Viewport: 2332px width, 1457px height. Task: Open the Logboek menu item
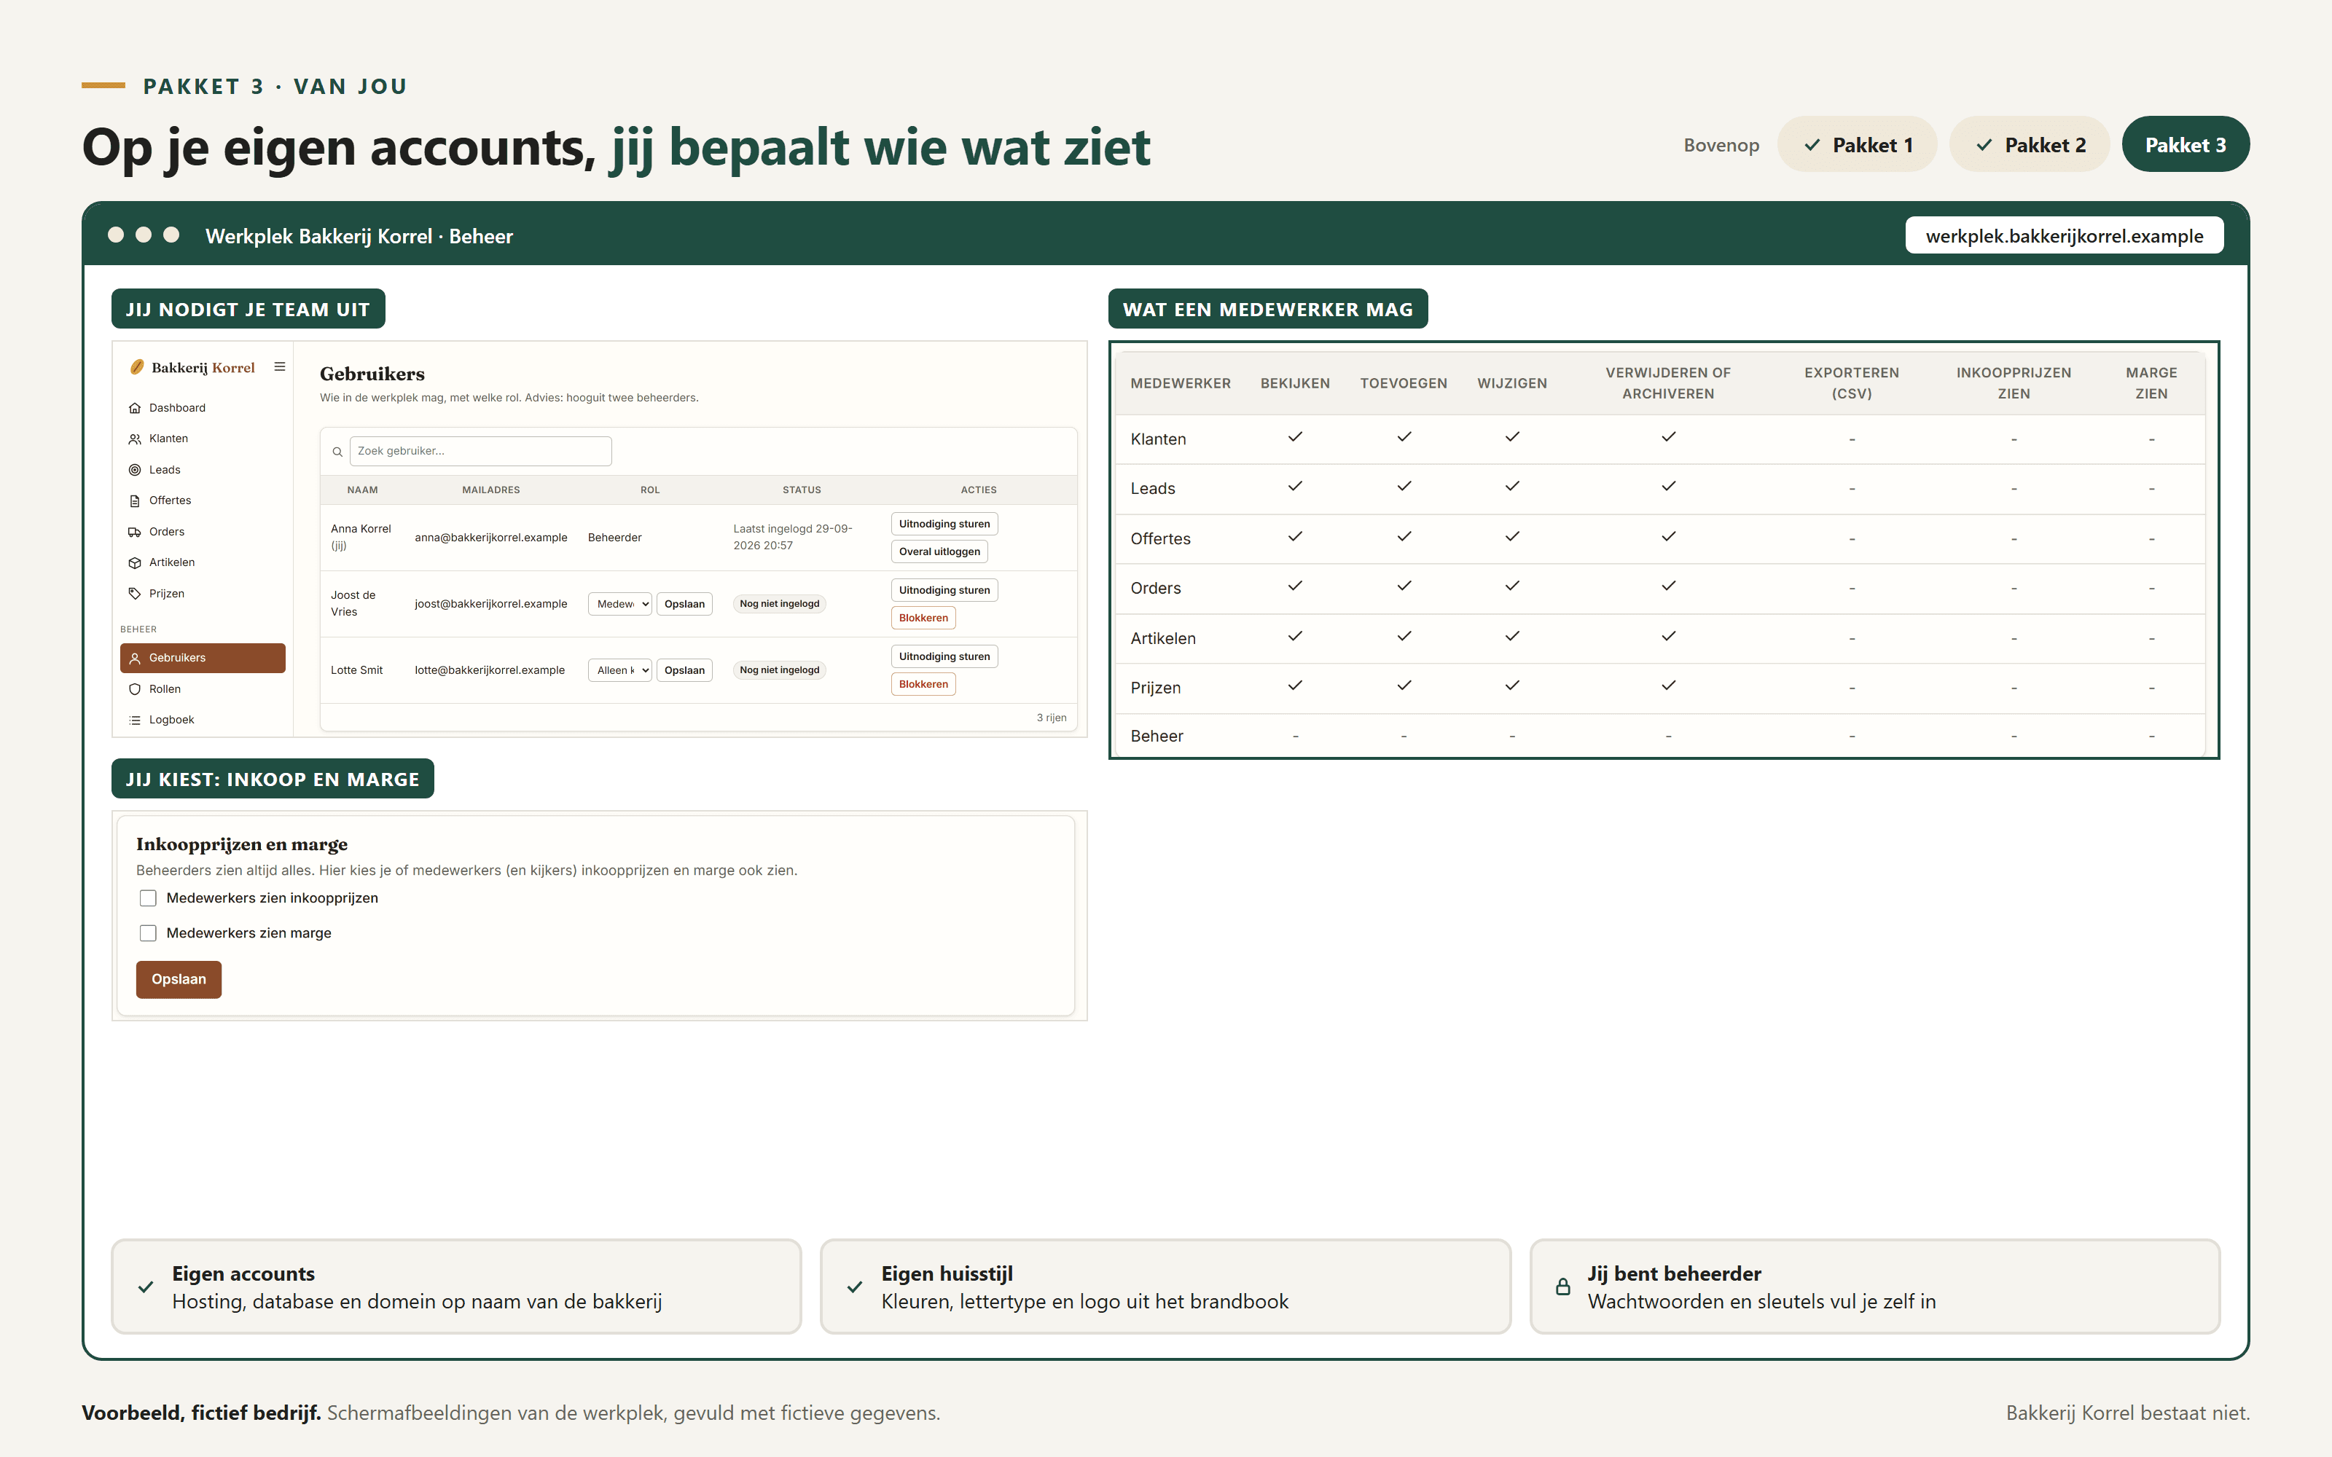203,720
